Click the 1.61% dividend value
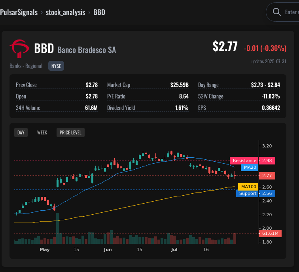The height and width of the screenshot is (272, 299). click(182, 108)
